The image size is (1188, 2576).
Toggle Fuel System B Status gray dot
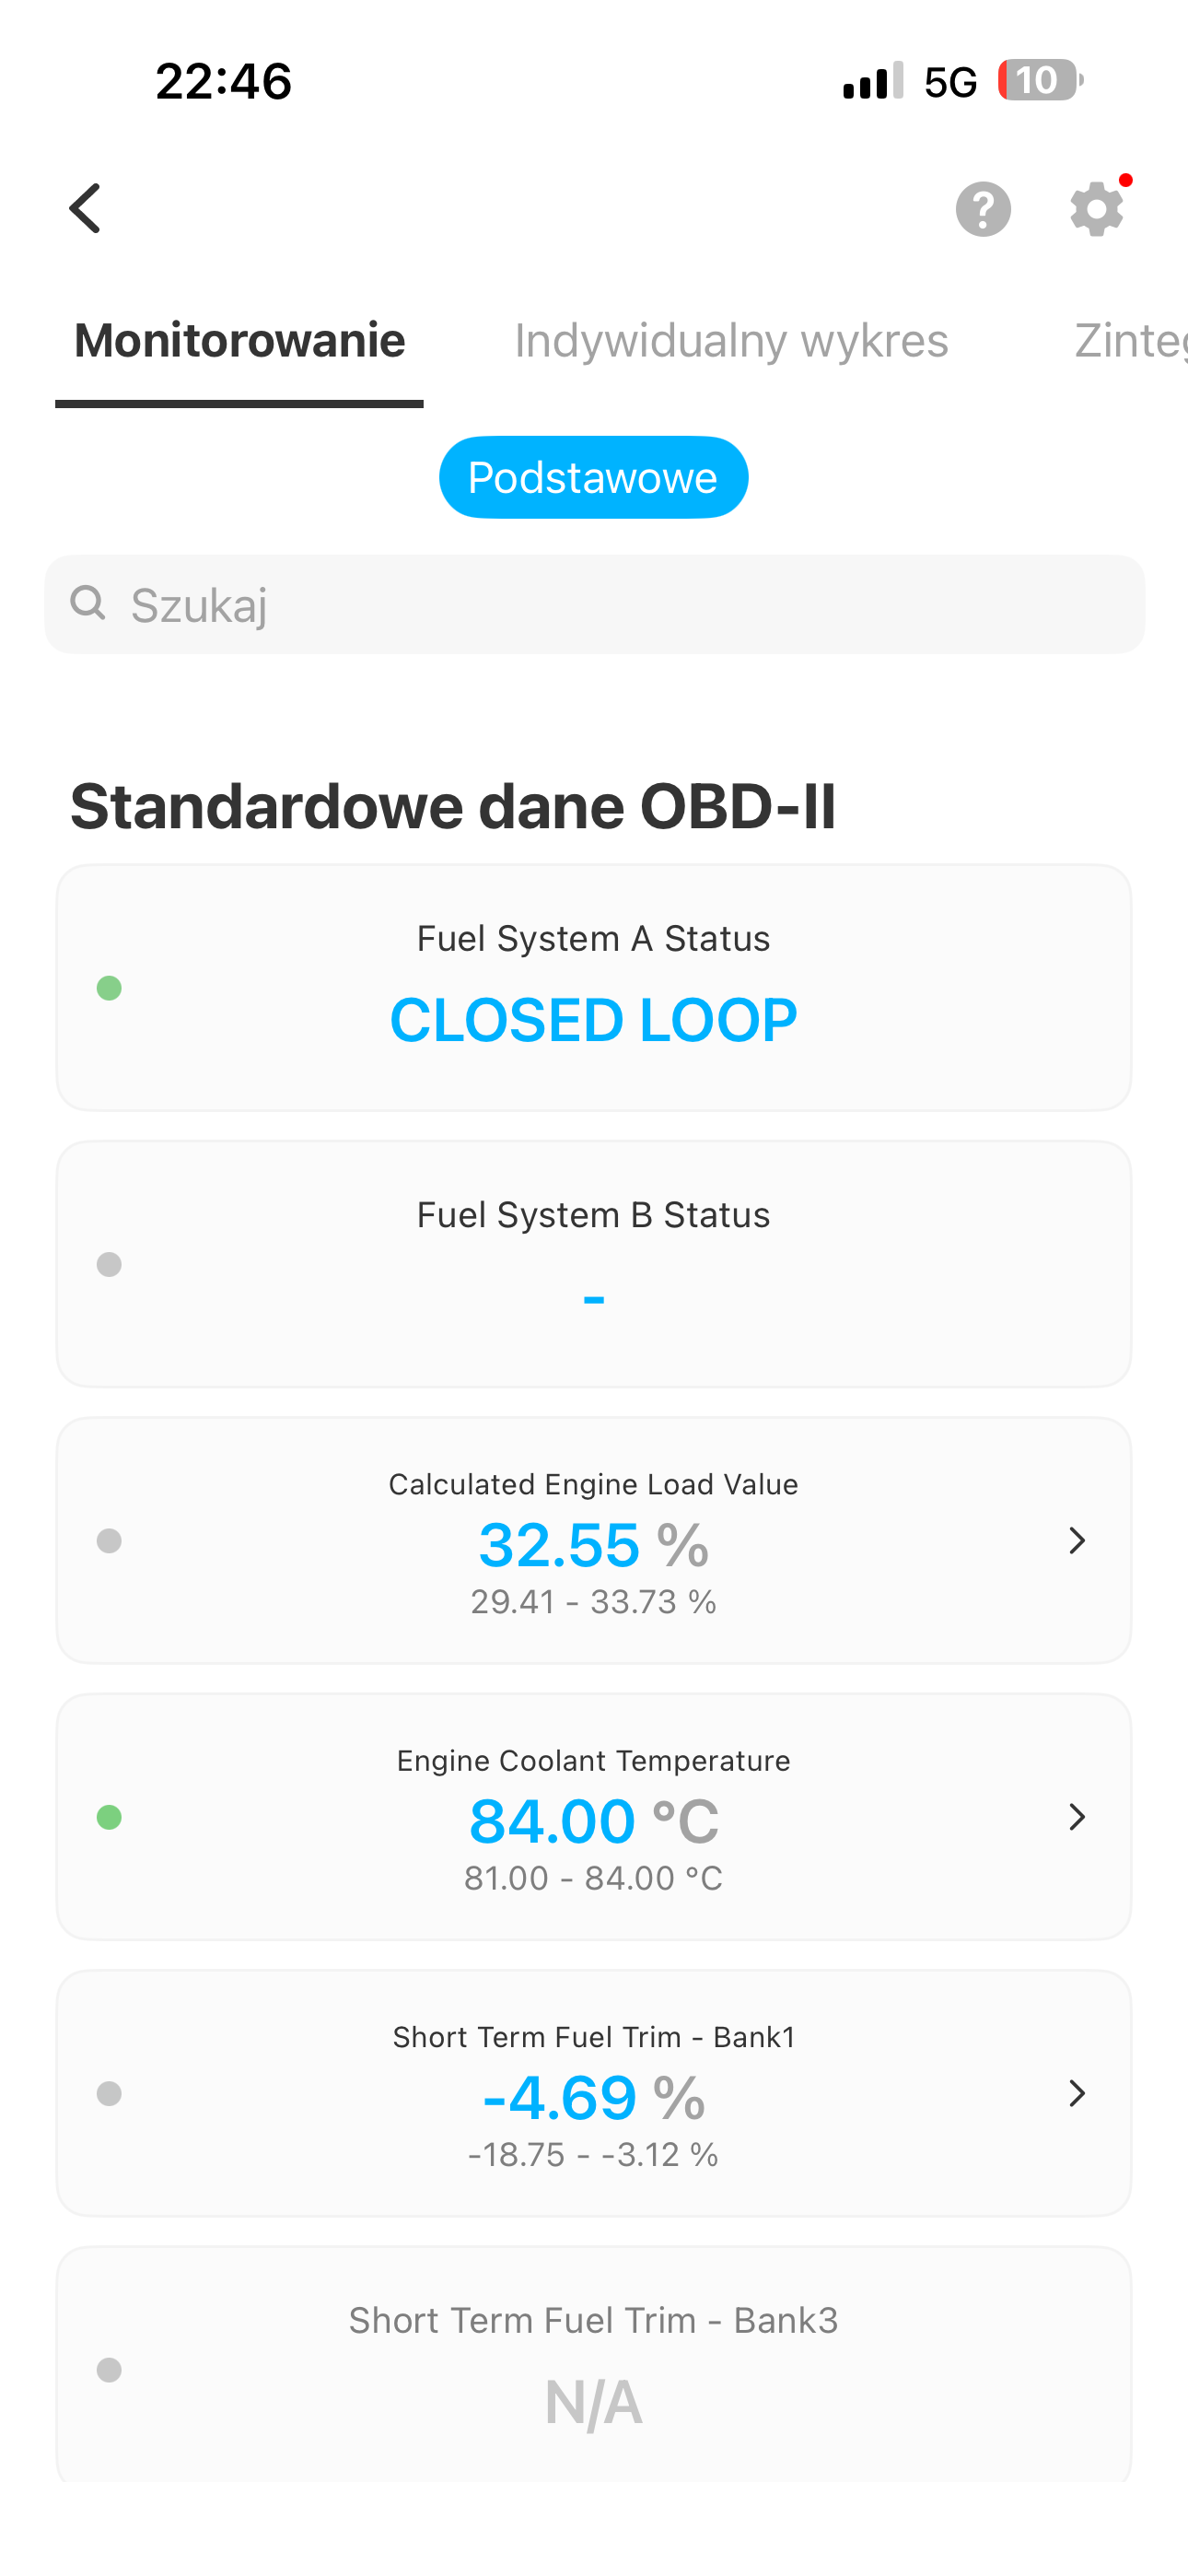109,1265
